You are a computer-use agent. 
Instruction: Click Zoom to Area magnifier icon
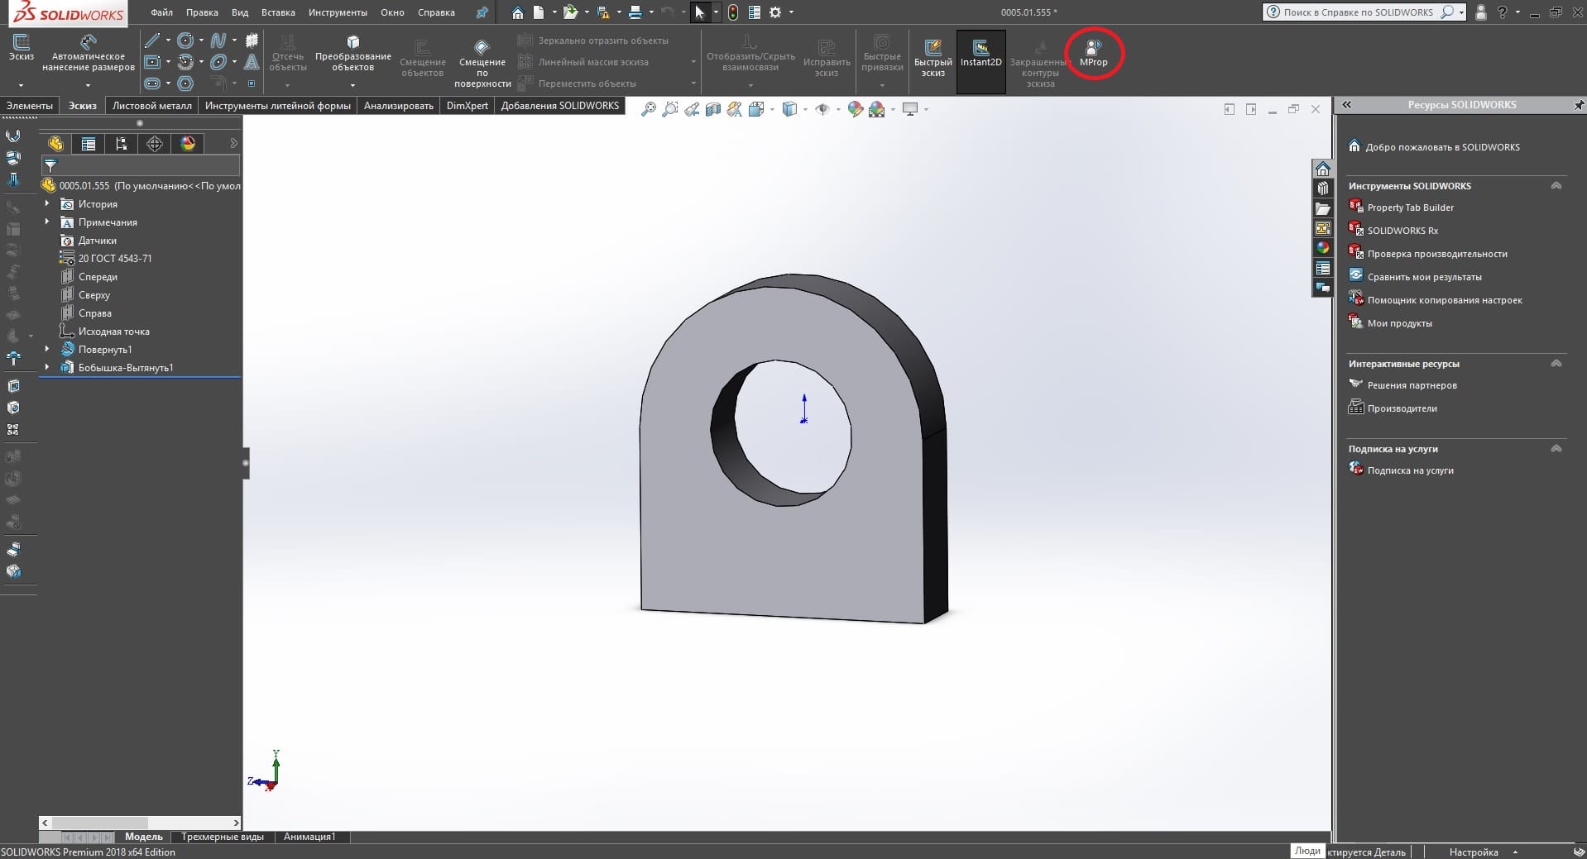coord(670,109)
